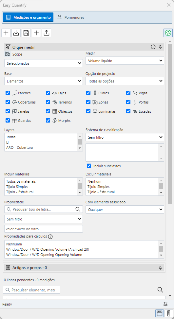Click large search magnifier icon near bottom
Image resolution: width=174 pixels, height=319 pixels.
[x=160, y=290]
